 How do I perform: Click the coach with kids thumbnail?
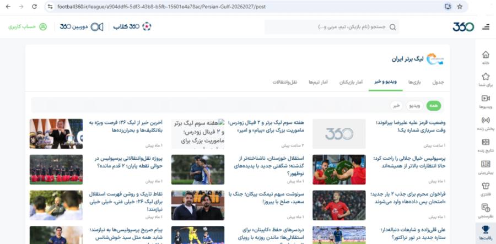(x=56, y=205)
